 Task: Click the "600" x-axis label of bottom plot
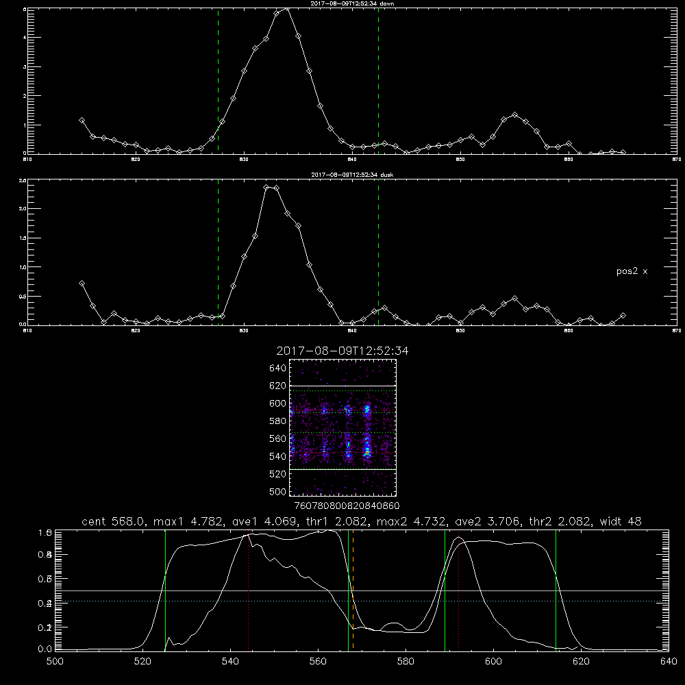click(494, 662)
